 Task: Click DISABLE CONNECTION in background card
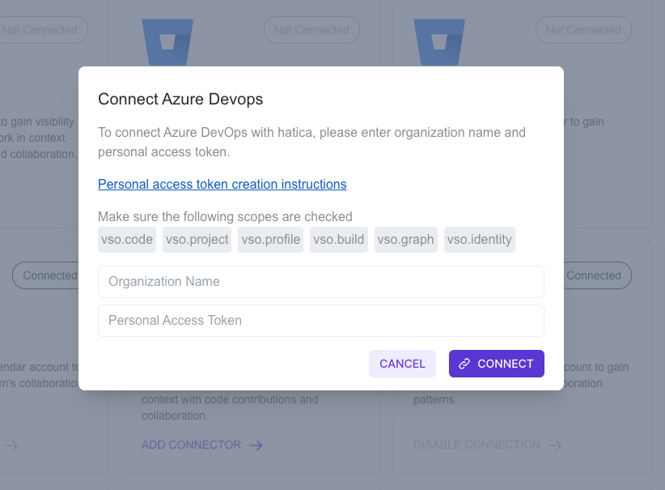[477, 445]
